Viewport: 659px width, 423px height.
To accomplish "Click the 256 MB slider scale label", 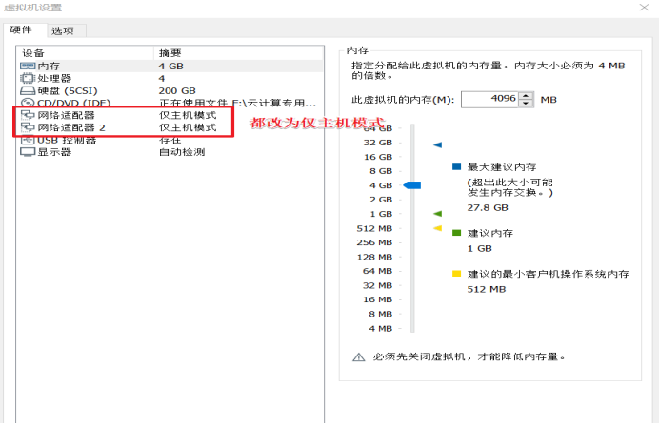I will (x=374, y=242).
